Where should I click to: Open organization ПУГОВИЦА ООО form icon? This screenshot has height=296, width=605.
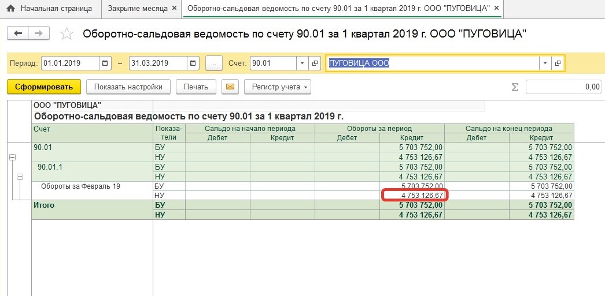tap(558, 63)
